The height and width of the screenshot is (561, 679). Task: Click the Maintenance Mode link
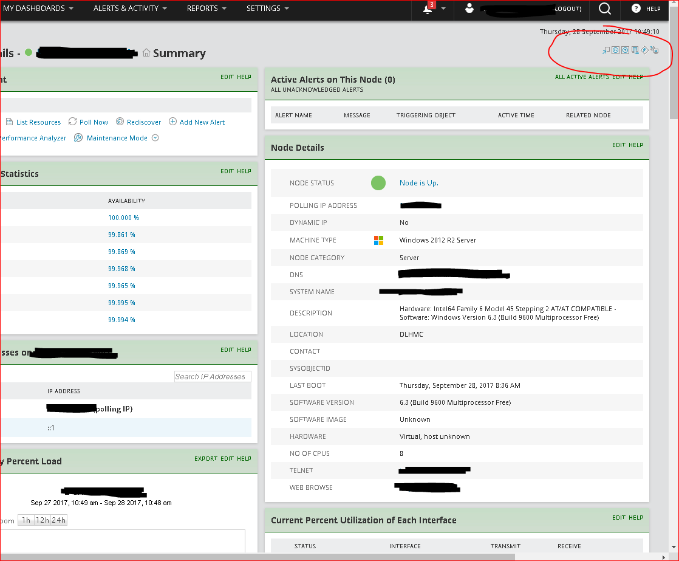click(x=117, y=138)
